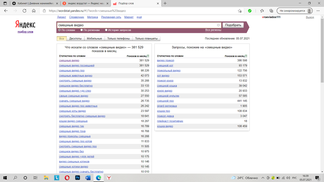The width and height of the screenshot is (324, 182).
Task: Select Только планшеты filter tab
Action: (146, 39)
